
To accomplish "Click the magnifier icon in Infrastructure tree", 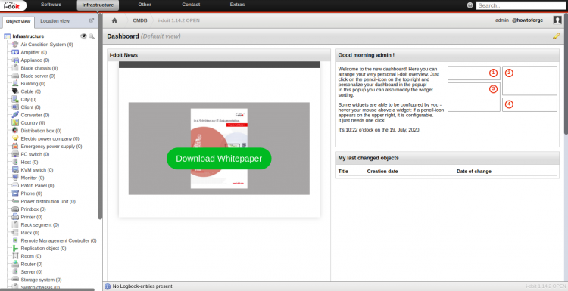I will [x=92, y=36].
